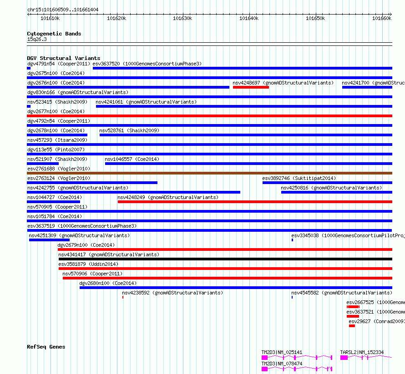Select esv2761688 (Vogler2010) label
The width and height of the screenshot is (405, 374).
(59, 169)
